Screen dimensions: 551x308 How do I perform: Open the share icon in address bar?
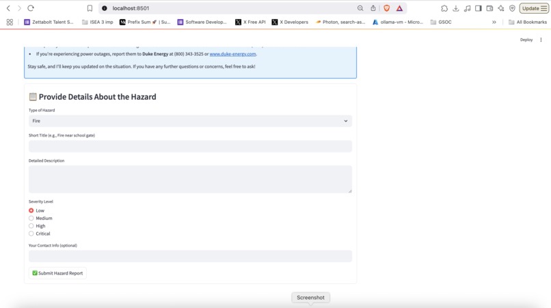373,8
